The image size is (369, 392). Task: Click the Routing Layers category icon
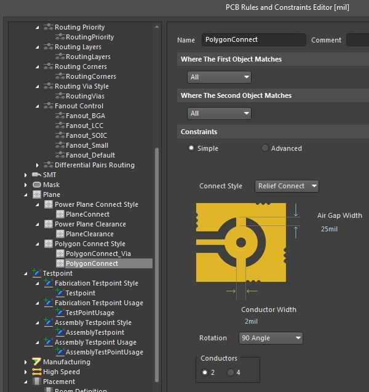click(48, 47)
